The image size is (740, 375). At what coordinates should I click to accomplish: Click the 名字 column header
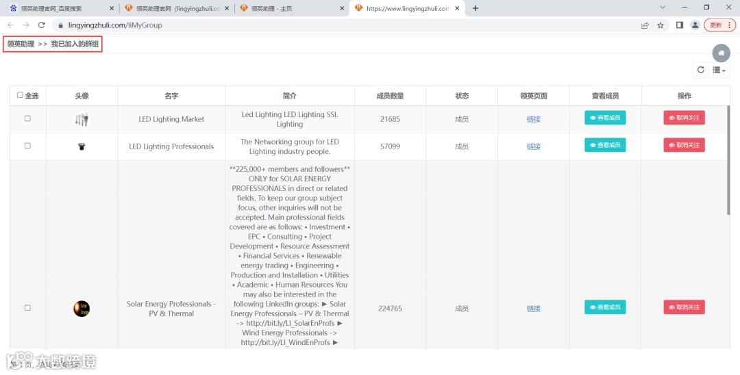coord(171,96)
